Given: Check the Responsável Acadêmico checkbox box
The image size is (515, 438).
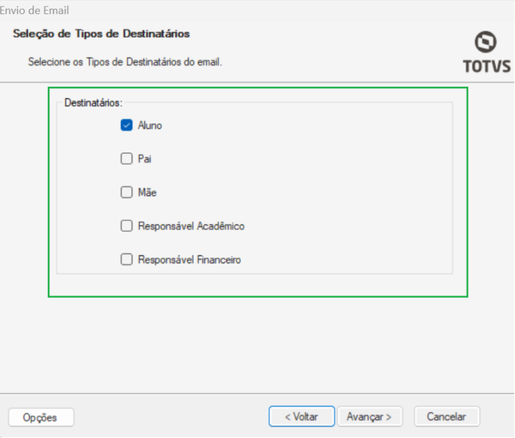Looking at the screenshot, I should [126, 226].
